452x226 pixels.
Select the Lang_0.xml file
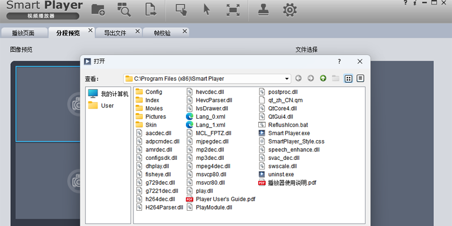point(206,117)
